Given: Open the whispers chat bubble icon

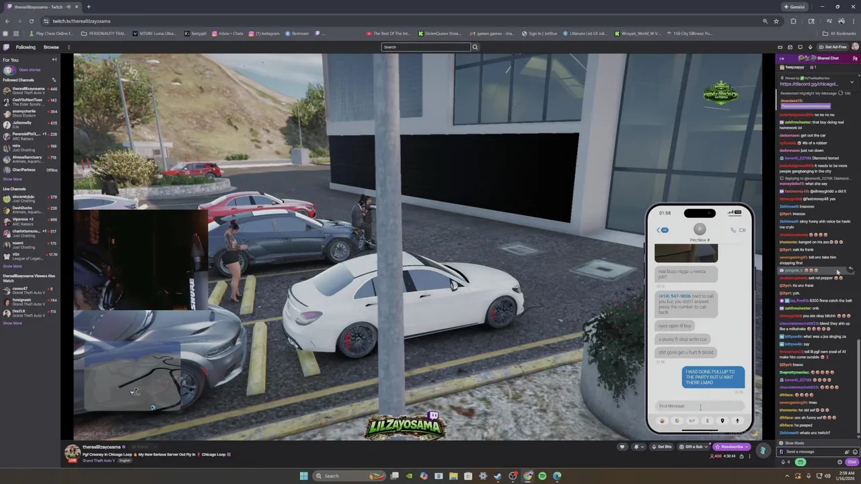Looking at the screenshot, I should pos(800,47).
